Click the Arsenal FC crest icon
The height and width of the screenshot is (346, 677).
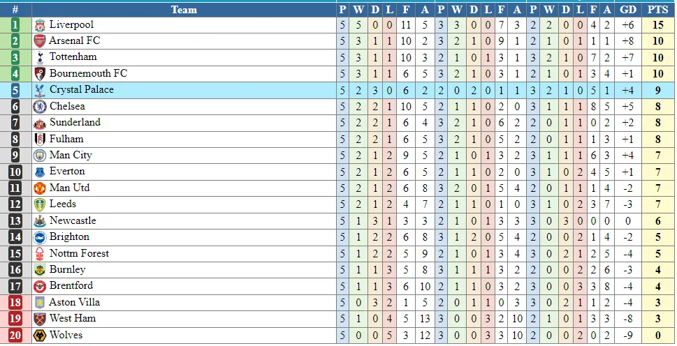tap(40, 41)
